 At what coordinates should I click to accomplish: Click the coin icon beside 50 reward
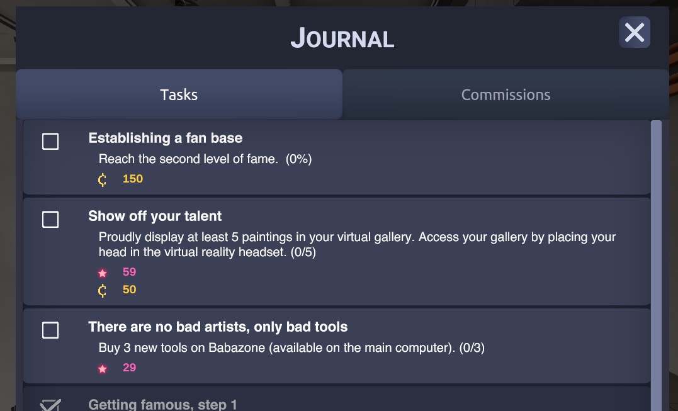[x=103, y=290]
